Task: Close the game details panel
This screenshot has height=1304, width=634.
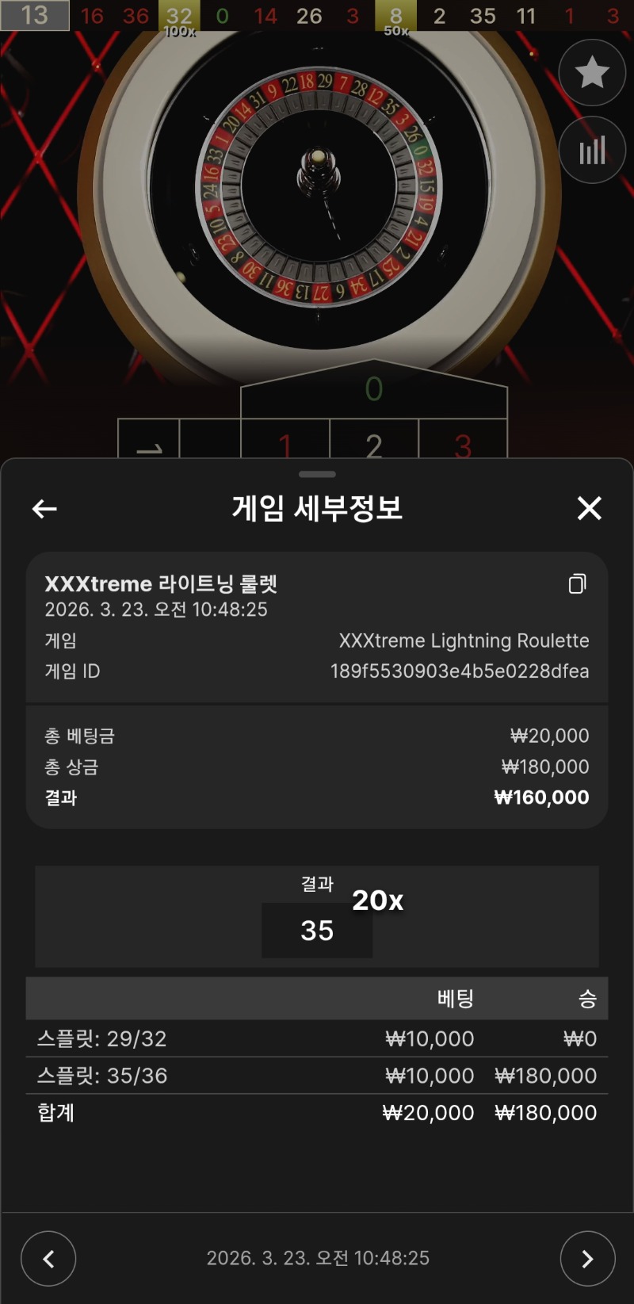Action: point(590,508)
